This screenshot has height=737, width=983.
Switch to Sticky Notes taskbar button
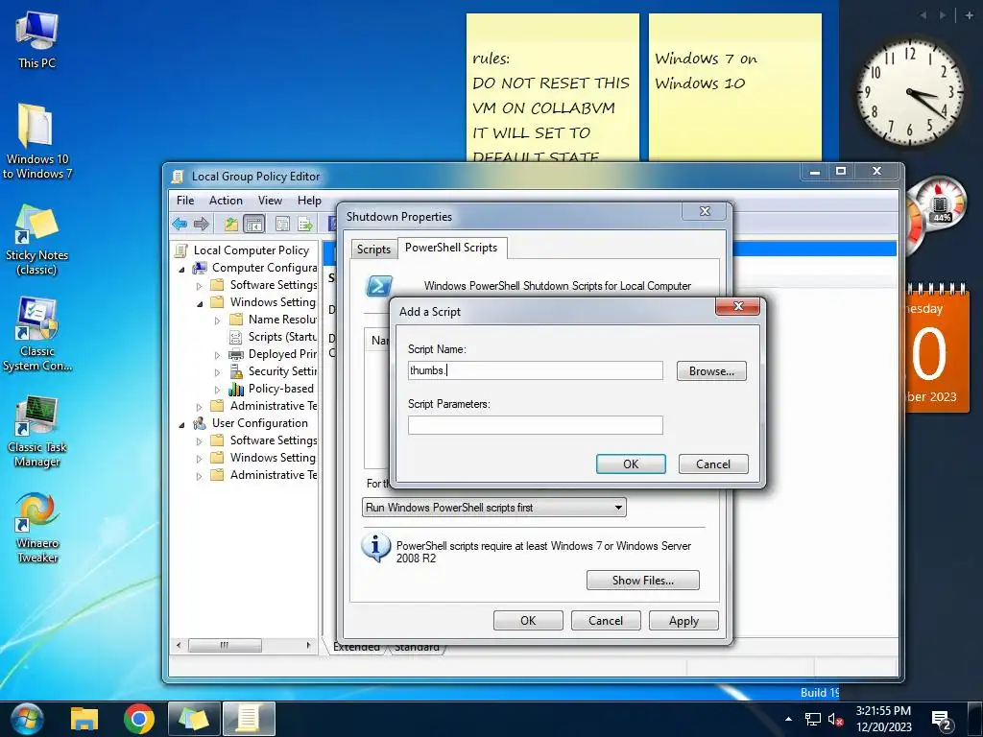tap(194, 719)
